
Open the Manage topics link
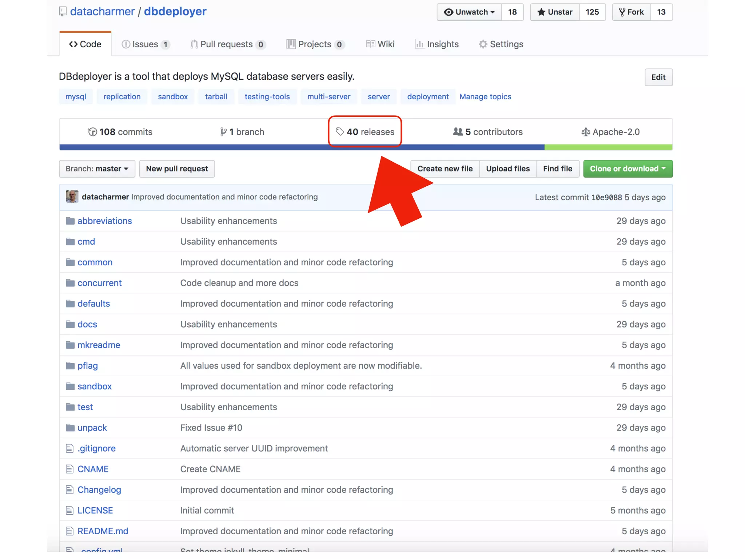click(x=485, y=96)
